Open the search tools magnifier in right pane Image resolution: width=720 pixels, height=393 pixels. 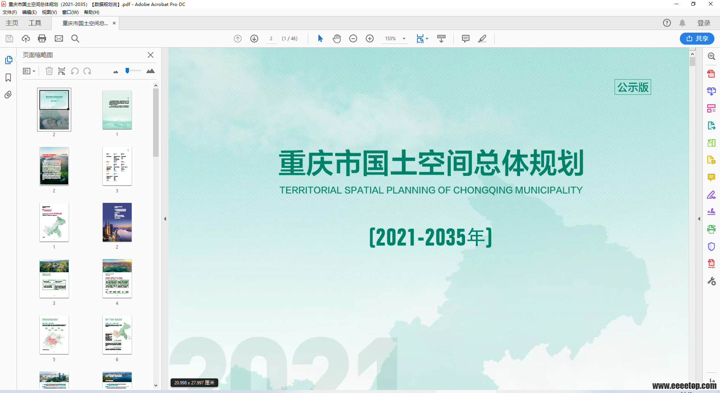tap(711, 56)
